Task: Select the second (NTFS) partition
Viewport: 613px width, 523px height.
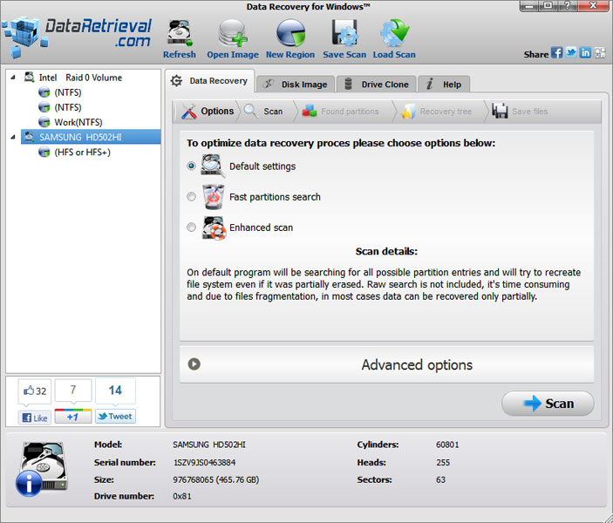Action: [68, 107]
